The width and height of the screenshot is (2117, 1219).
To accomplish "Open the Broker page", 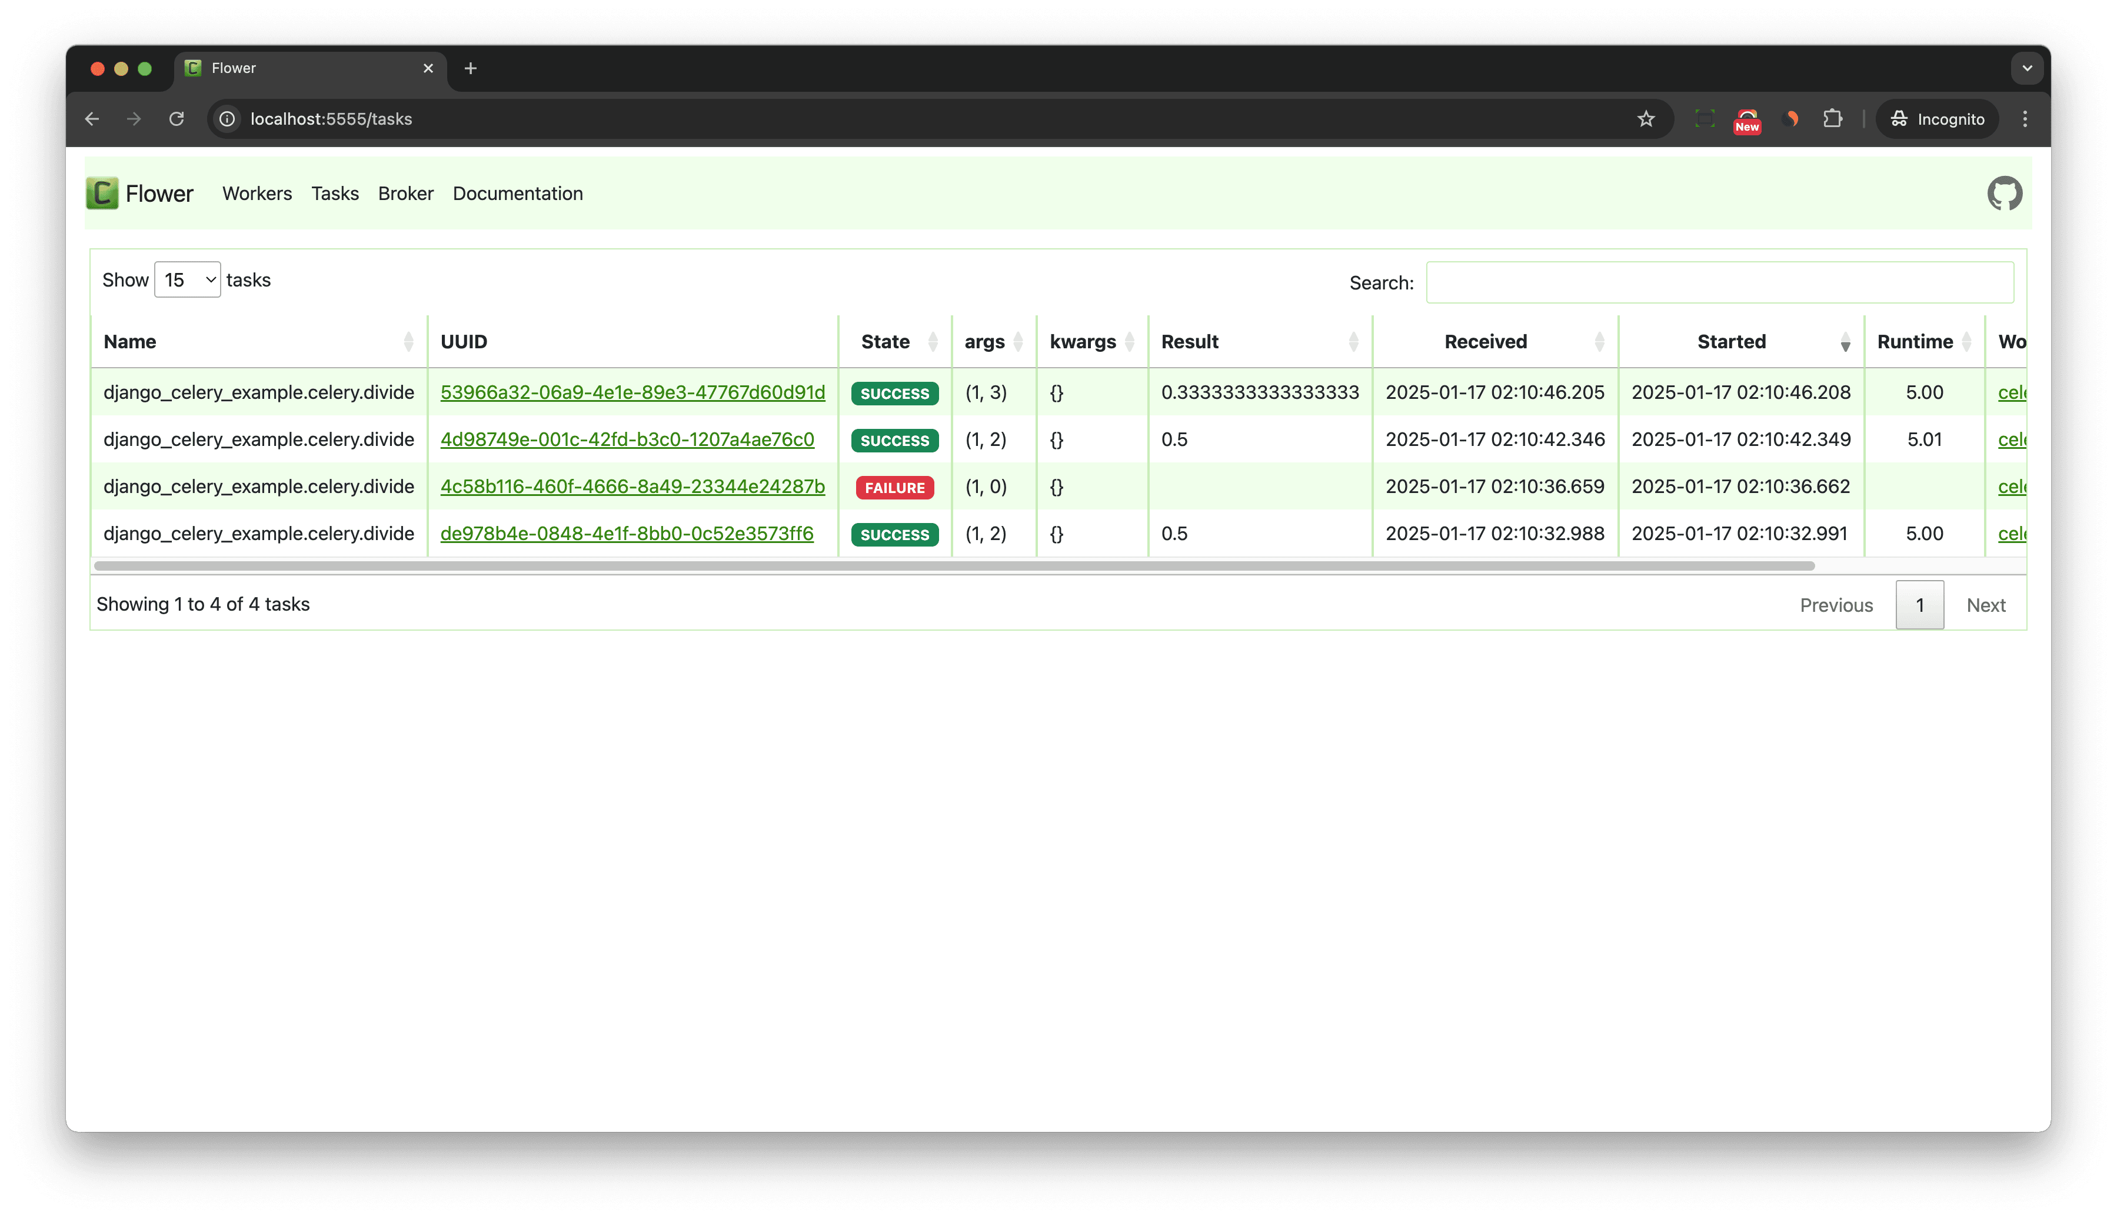I will point(405,192).
